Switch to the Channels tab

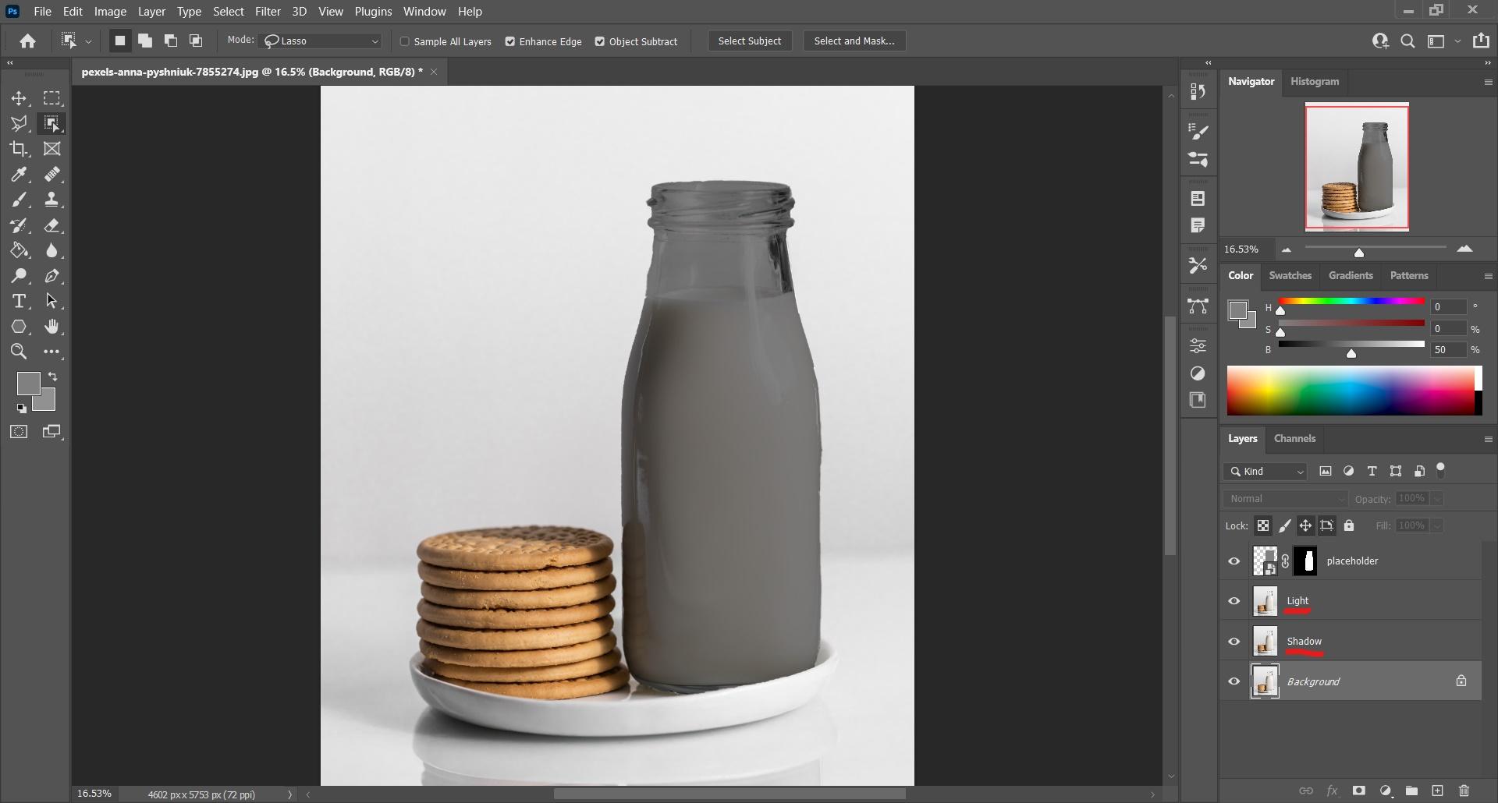tap(1294, 439)
